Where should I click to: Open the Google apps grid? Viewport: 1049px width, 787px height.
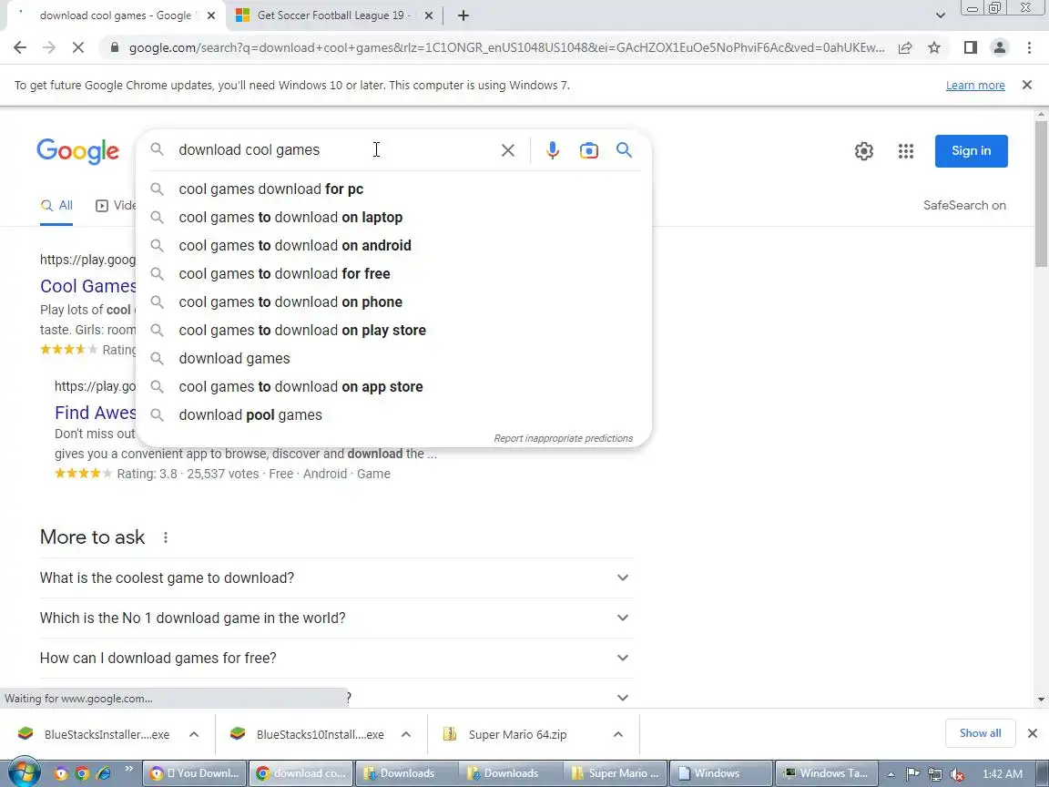click(x=906, y=151)
